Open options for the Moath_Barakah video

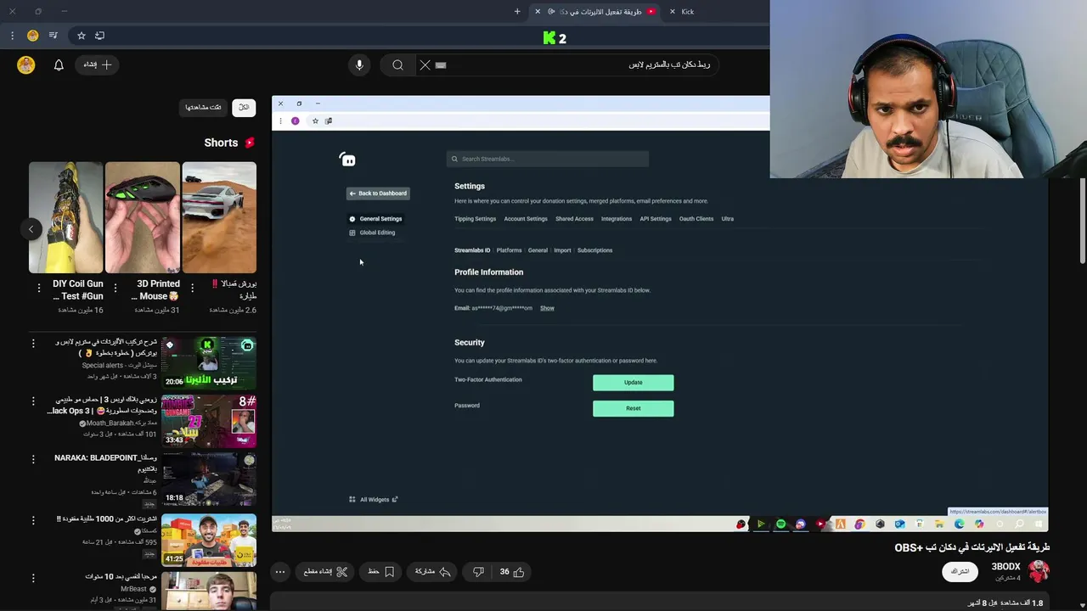33,401
